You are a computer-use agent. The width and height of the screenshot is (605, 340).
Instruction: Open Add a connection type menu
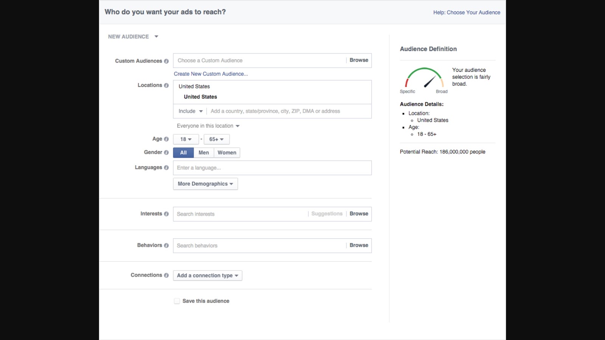click(208, 275)
